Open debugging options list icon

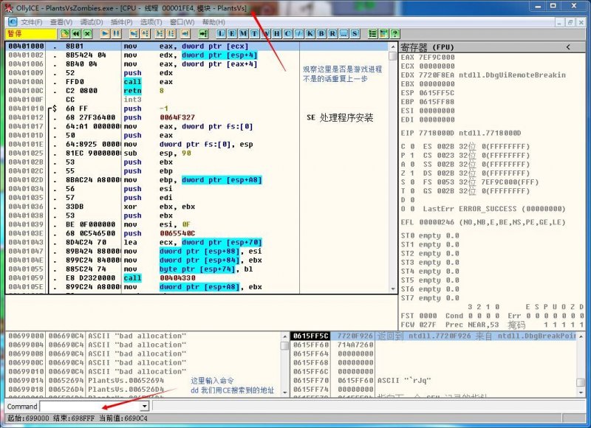373,34
